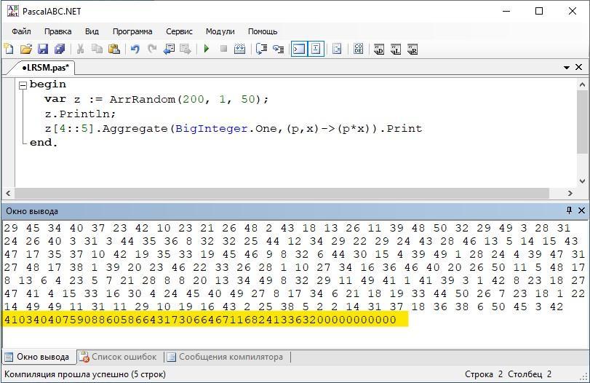Click the D-labelled toolbar icon

(379, 50)
